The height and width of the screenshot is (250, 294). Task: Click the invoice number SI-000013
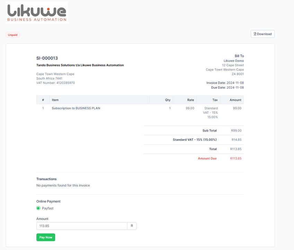tap(47, 58)
